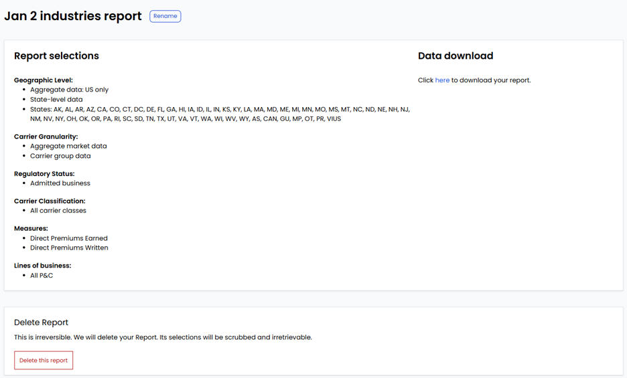Image resolution: width=627 pixels, height=378 pixels.
Task: Click the 'This is irreversible' warning text
Action: pos(163,337)
